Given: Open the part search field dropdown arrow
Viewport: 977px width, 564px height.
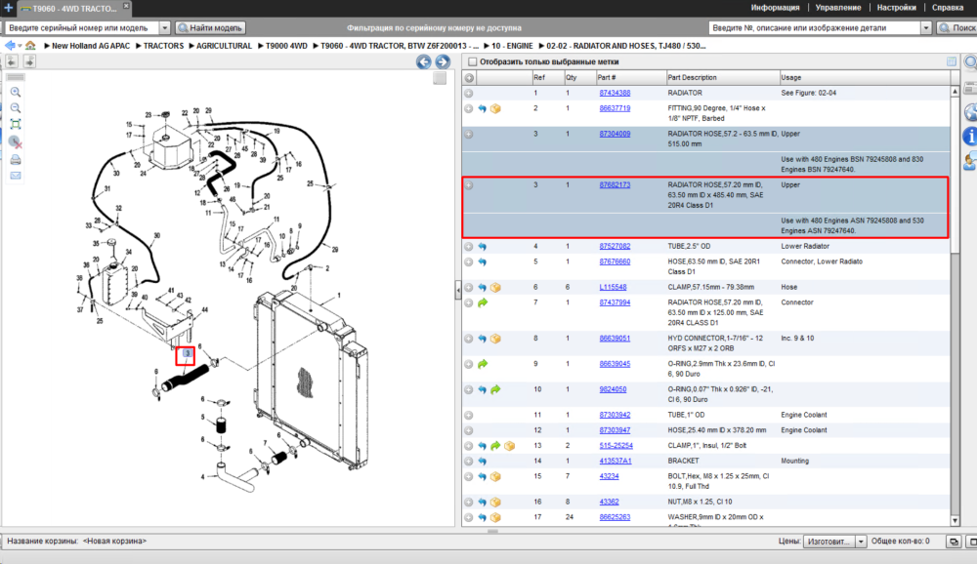Looking at the screenshot, I should coord(926,28).
